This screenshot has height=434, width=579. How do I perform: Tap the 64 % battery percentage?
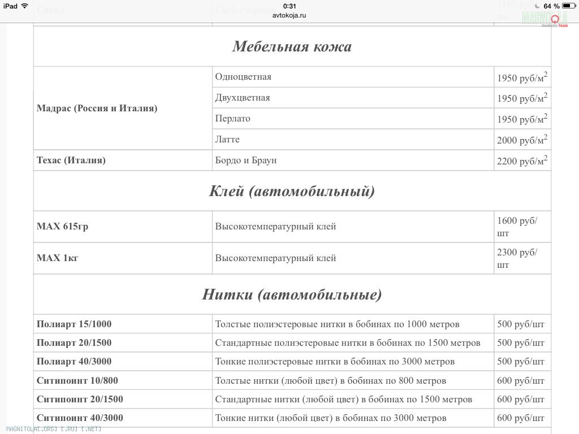tap(551, 6)
